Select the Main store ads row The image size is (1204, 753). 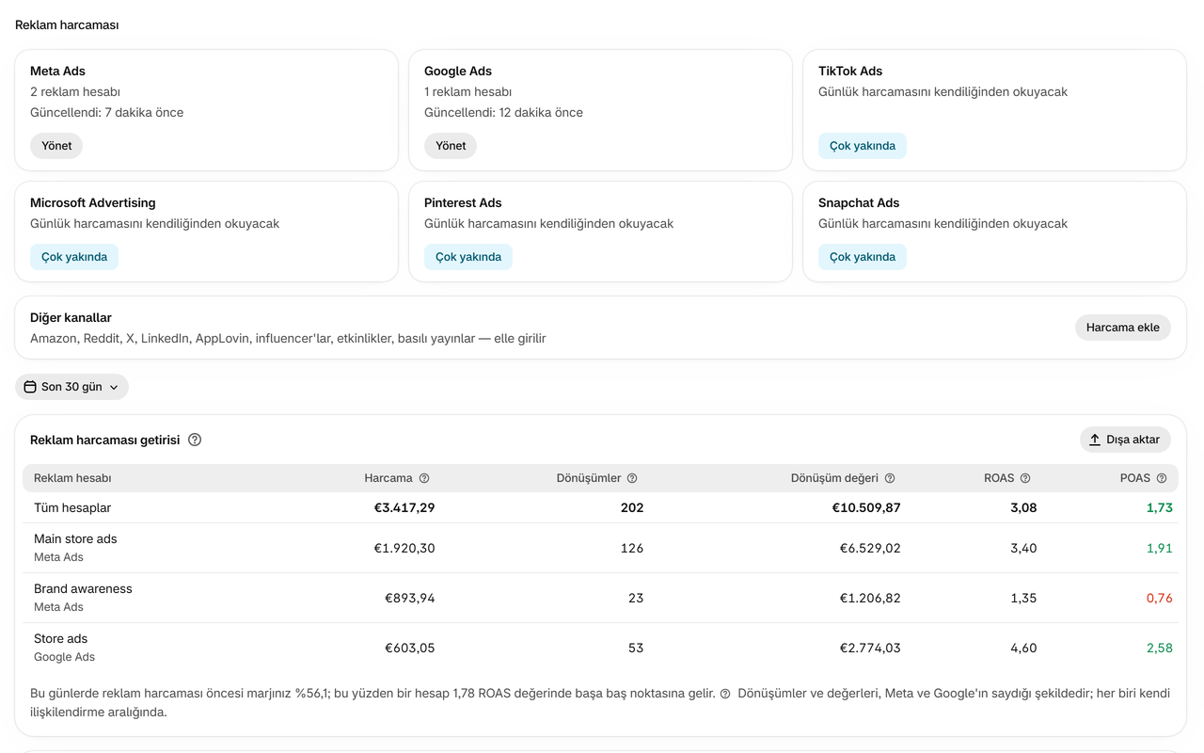(x=600, y=548)
